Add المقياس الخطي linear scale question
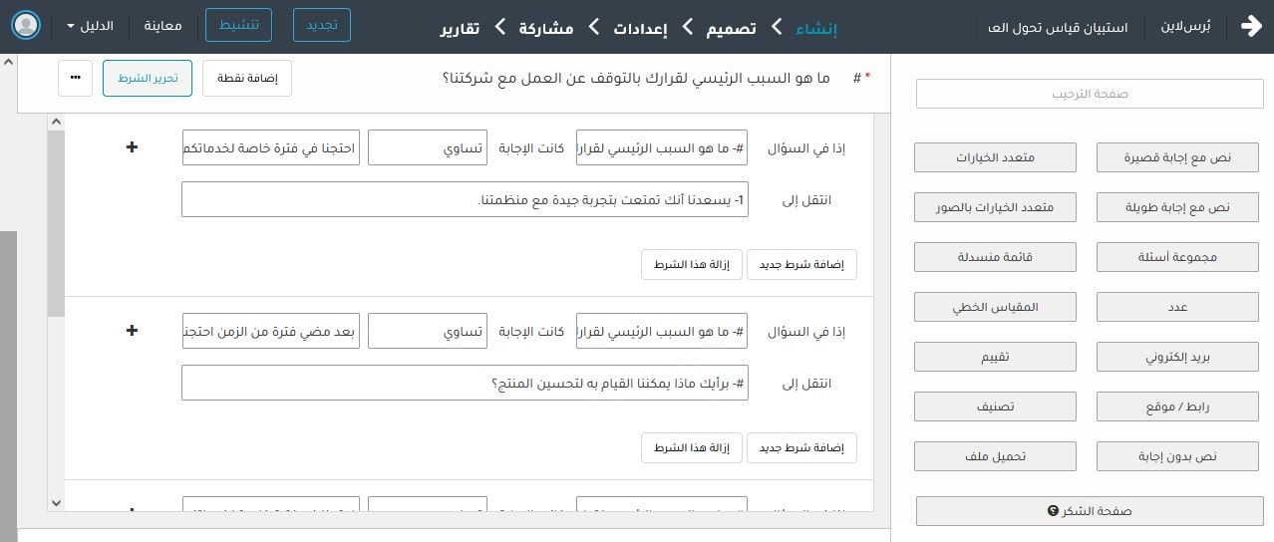 tap(995, 307)
